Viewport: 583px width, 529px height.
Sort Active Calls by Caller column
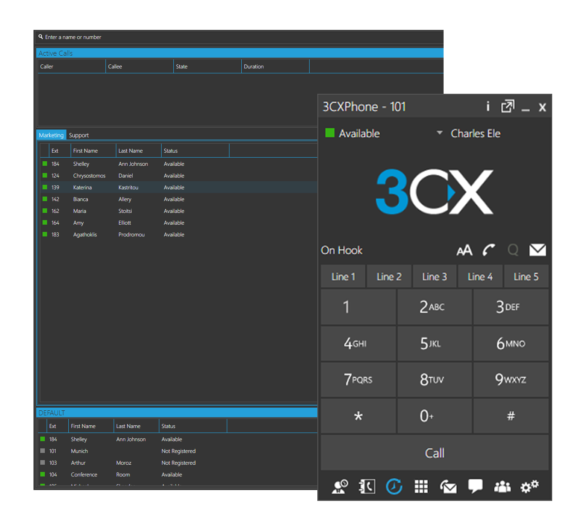[x=72, y=67]
